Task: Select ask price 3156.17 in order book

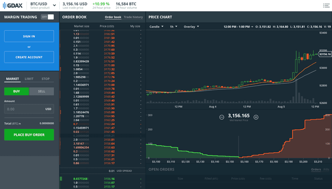Action: coord(109,163)
